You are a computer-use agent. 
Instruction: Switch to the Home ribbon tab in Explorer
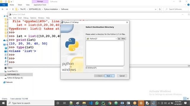[x=12, y=5]
